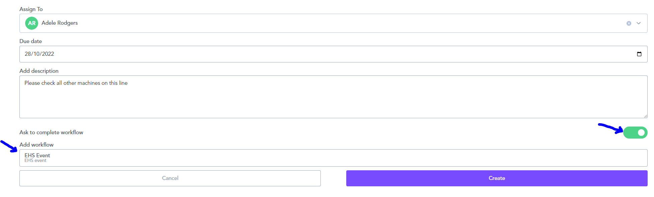Click the green AR avatar badge
Image resolution: width=654 pixels, height=197 pixels.
coord(32,23)
